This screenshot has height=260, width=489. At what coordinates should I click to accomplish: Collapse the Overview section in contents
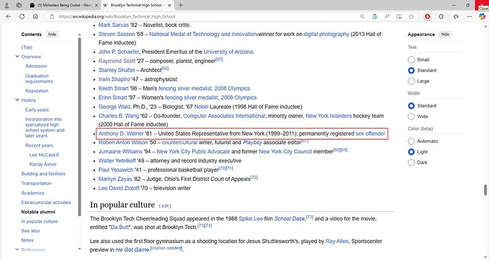(17, 57)
